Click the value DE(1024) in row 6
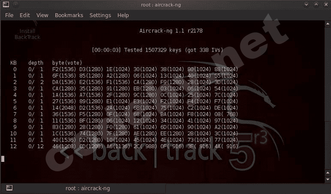Image resolution: width=331 pixels, height=194 pixels. (x=226, y=108)
